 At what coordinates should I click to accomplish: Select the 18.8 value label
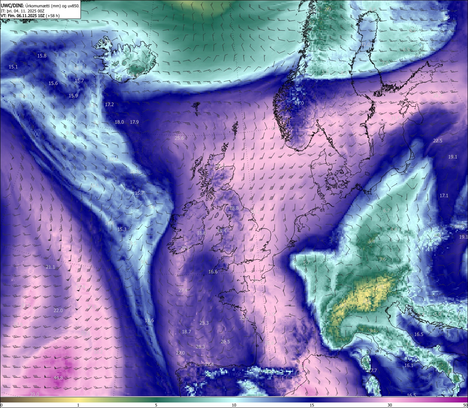tap(234, 208)
